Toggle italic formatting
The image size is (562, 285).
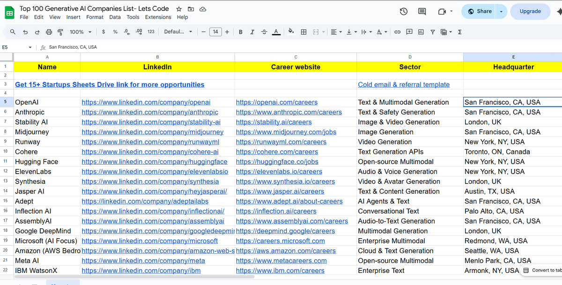point(252,32)
